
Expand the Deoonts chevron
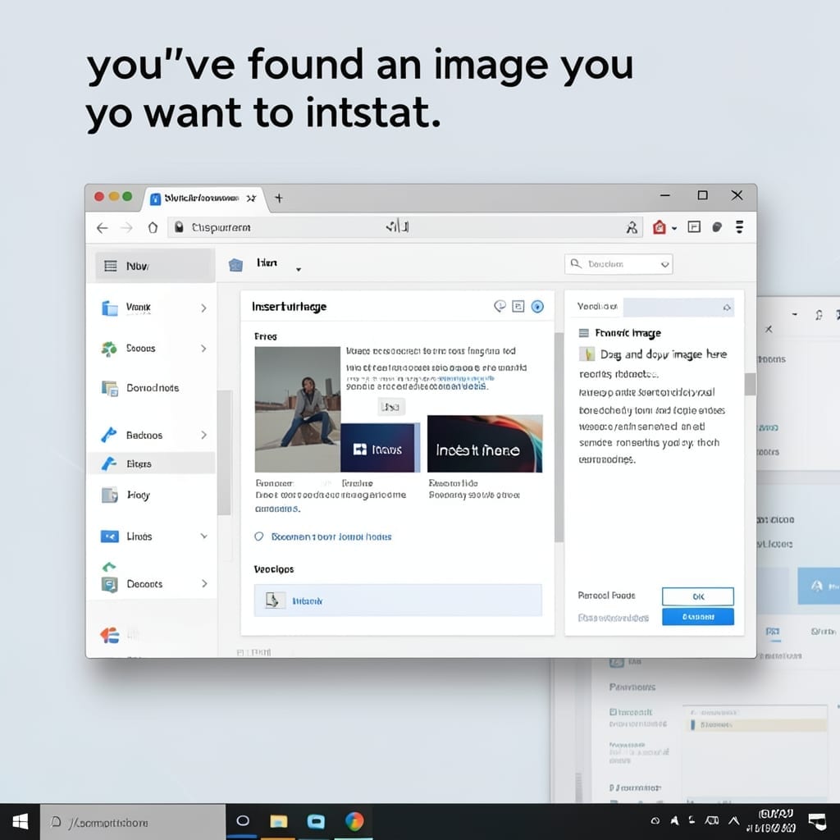click(204, 584)
